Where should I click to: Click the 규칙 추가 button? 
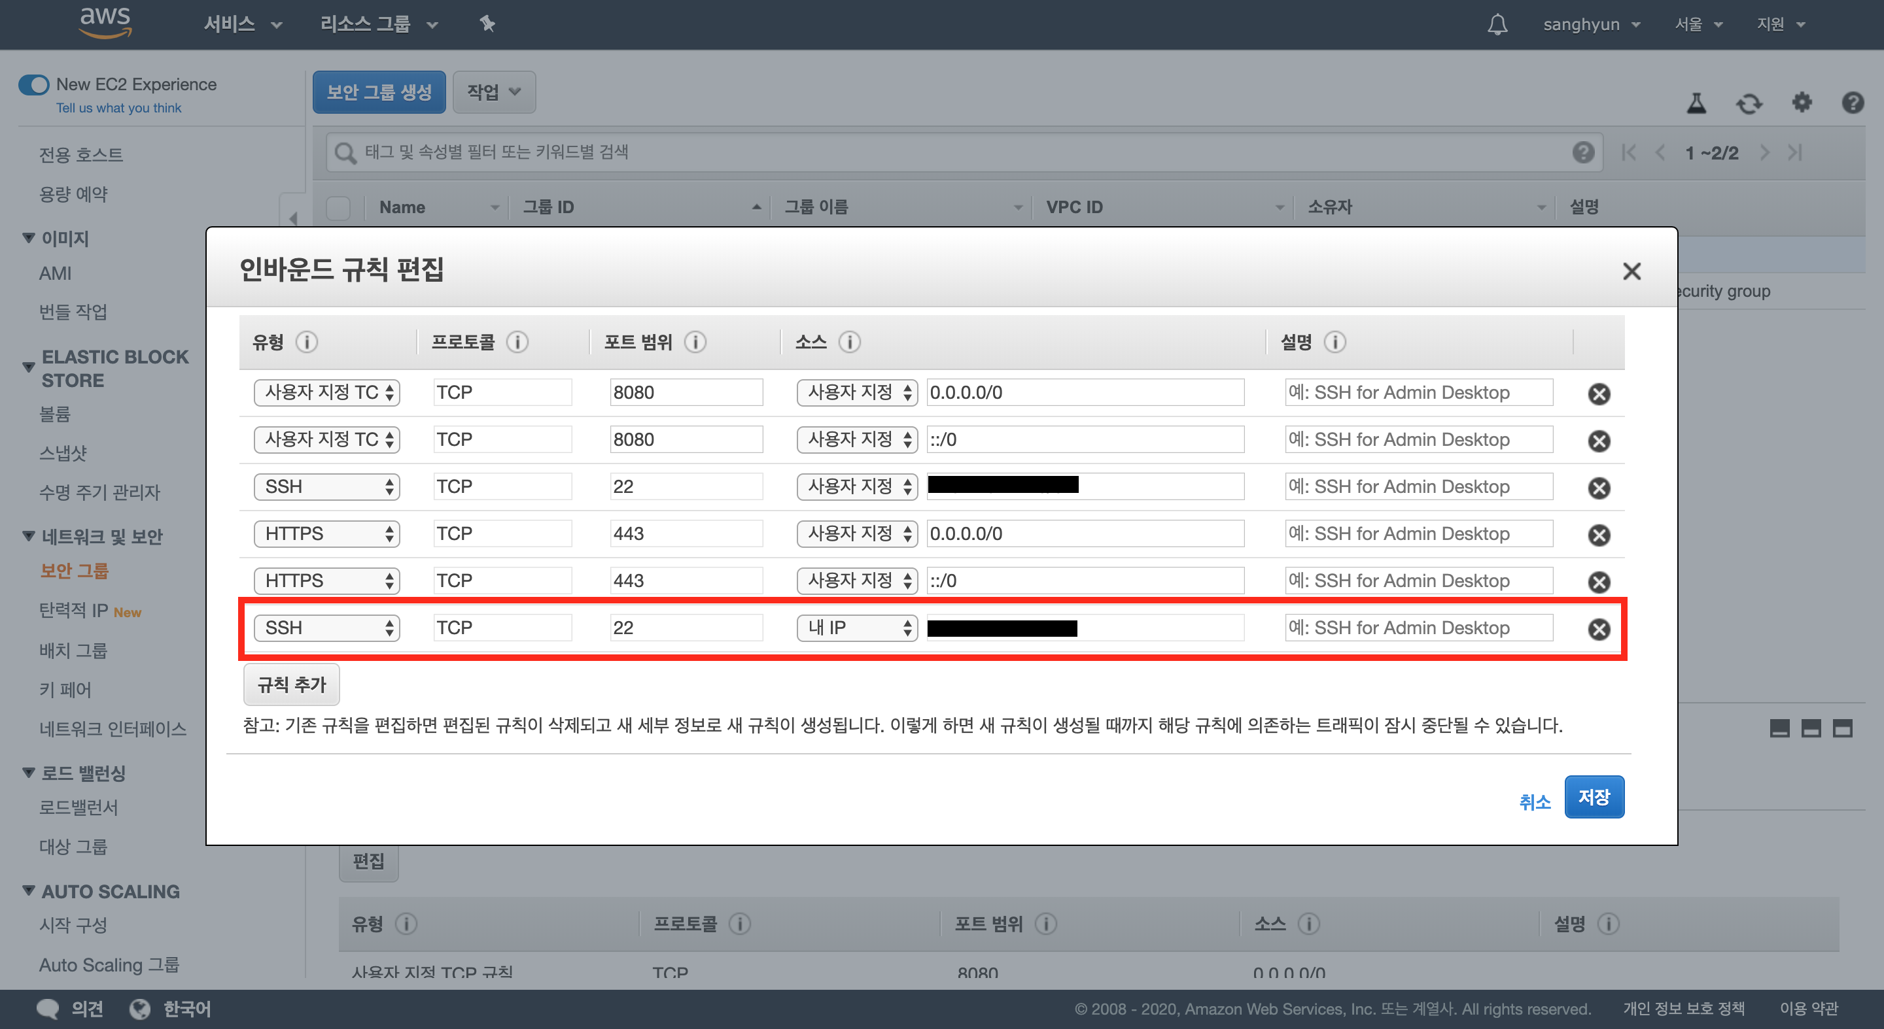(291, 684)
